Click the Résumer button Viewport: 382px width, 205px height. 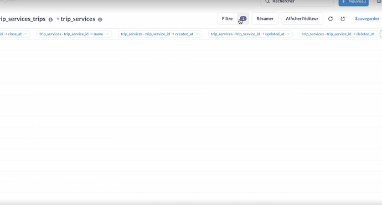265,18
